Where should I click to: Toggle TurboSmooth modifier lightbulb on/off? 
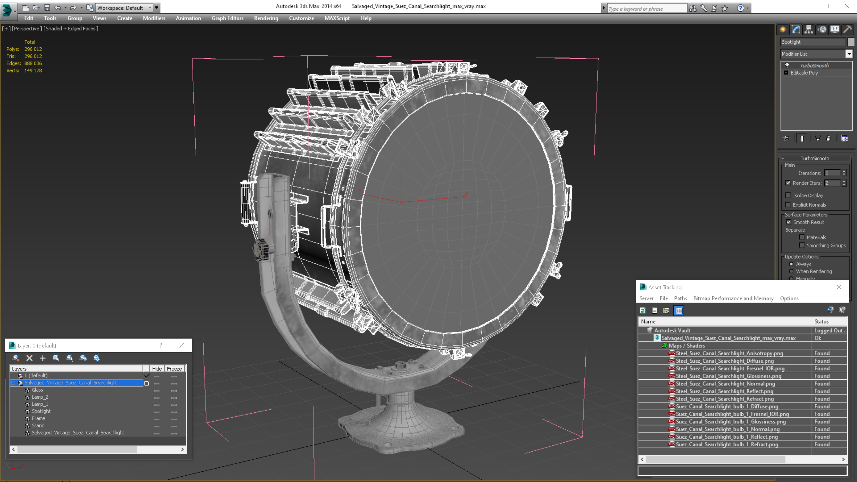coord(787,65)
